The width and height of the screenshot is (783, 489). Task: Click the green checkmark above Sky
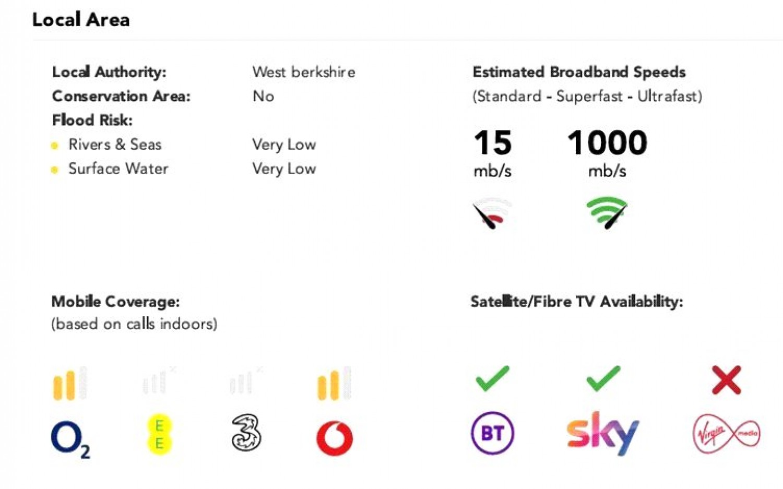[603, 378]
